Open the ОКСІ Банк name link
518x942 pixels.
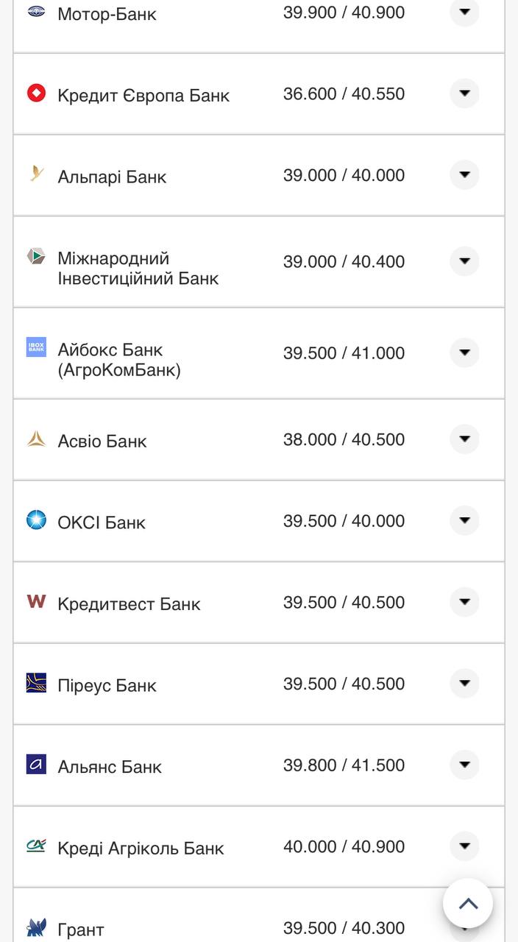102,523
